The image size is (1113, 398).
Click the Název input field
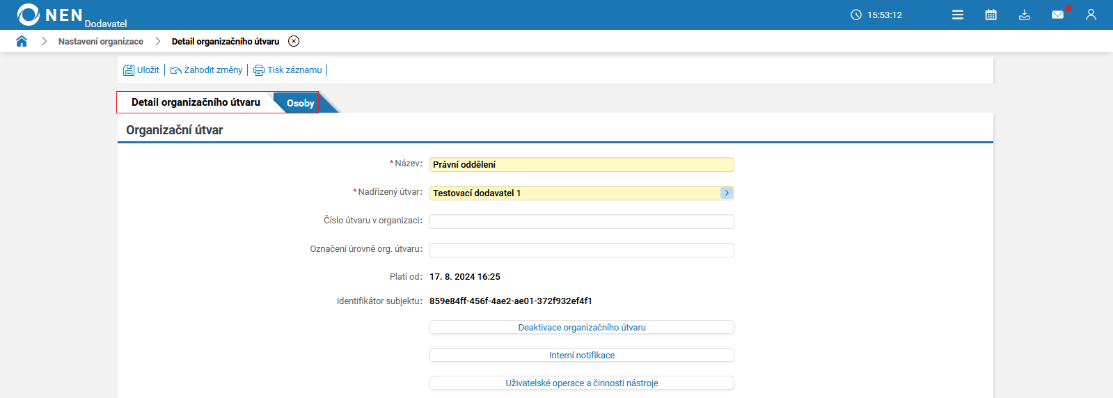582,164
